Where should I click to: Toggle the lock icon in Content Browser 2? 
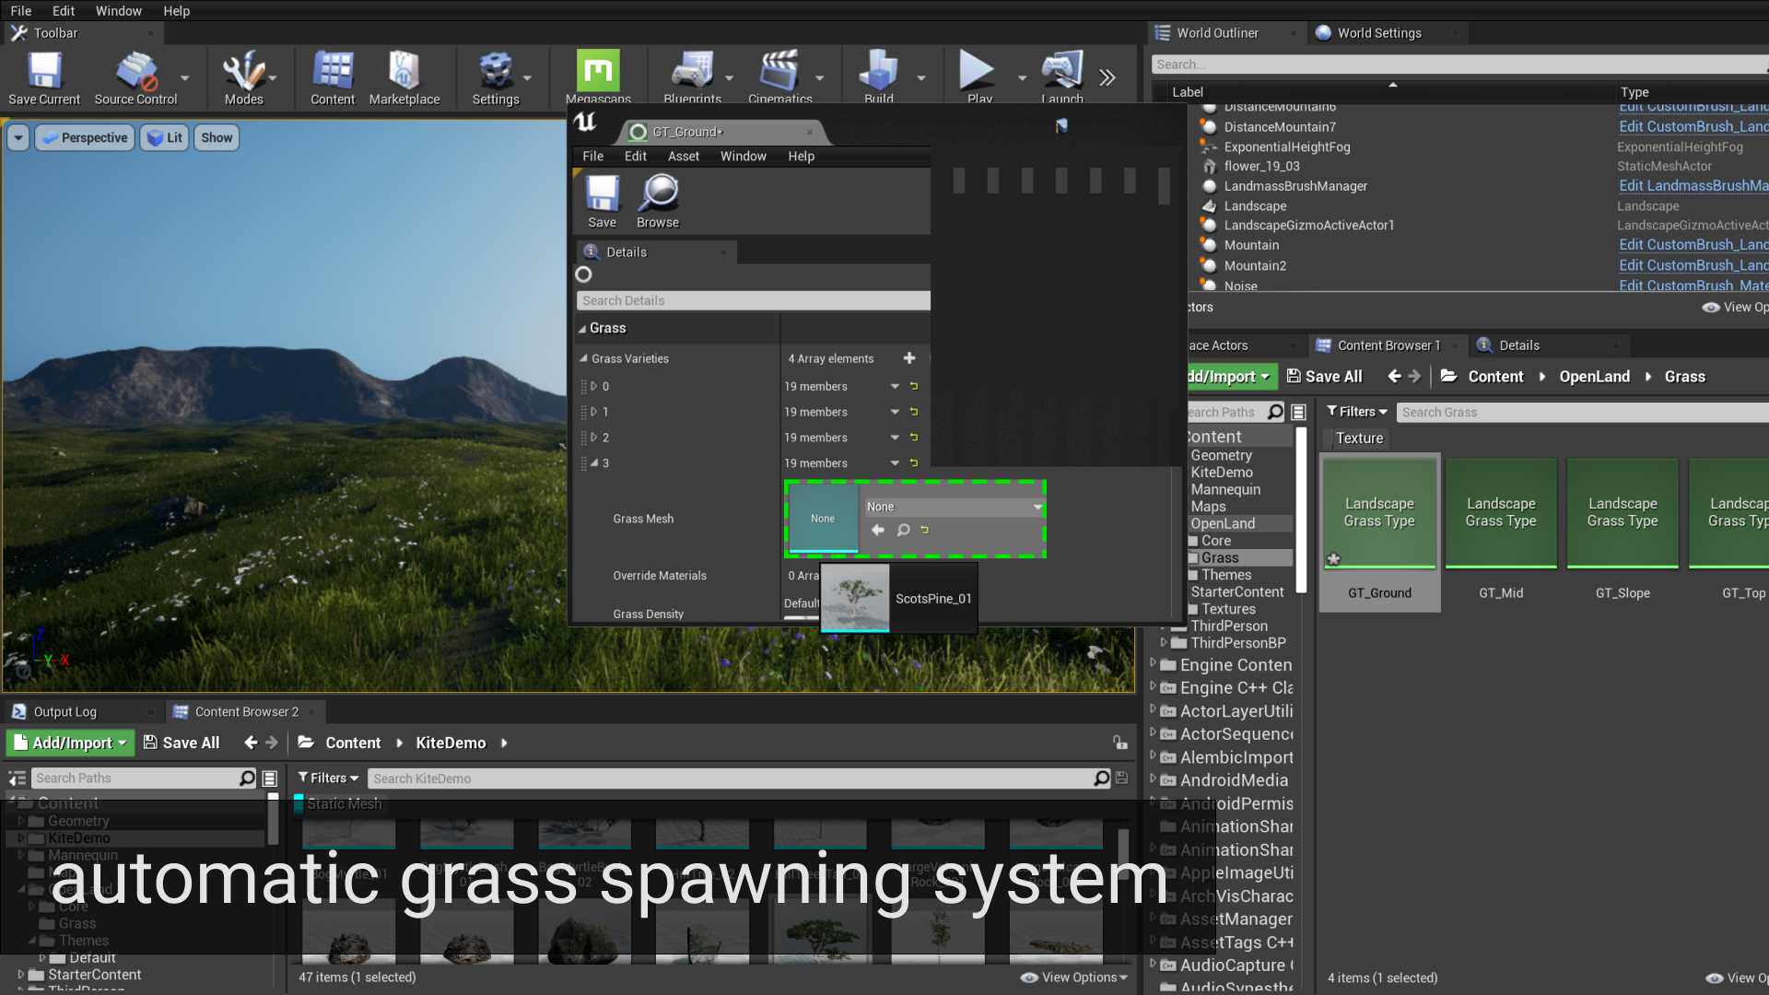click(x=1119, y=743)
